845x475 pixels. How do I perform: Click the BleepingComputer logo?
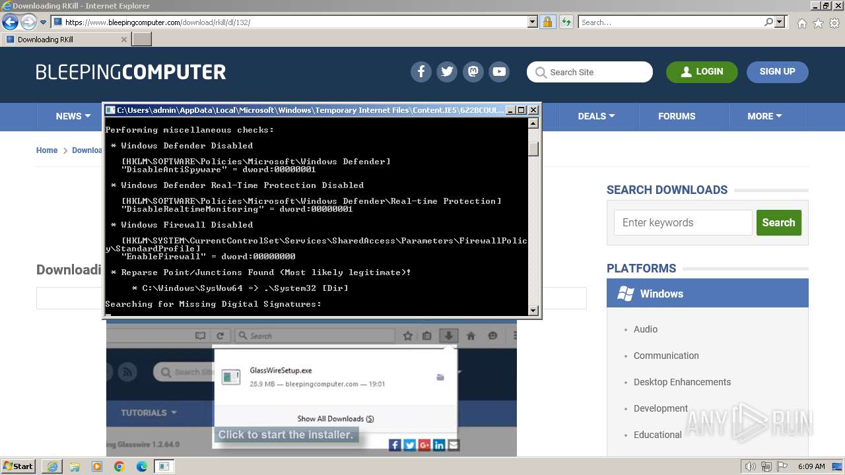pos(131,72)
